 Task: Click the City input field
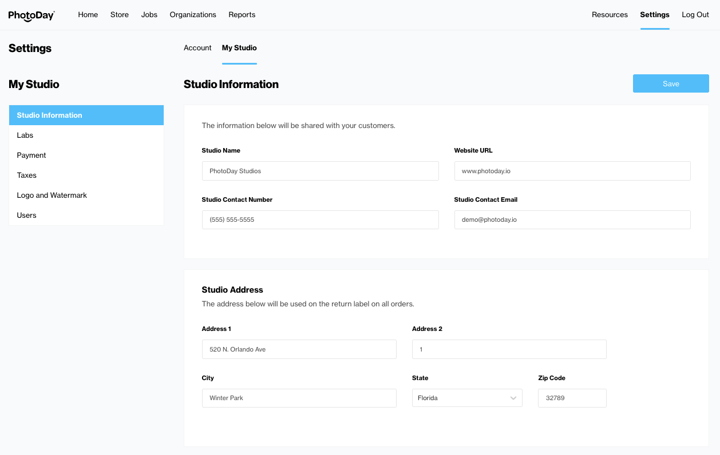coord(299,398)
